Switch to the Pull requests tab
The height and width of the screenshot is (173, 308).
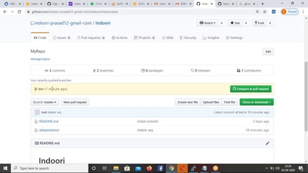pyautogui.click(x=91, y=37)
